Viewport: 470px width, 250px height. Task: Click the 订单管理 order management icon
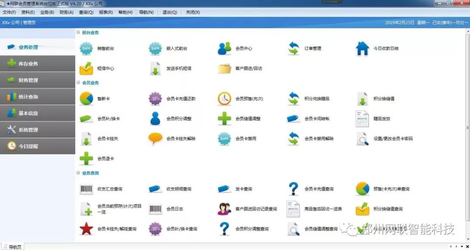(x=294, y=48)
